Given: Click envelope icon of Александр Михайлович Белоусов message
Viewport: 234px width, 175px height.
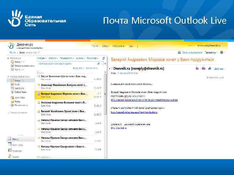Looking at the screenshot, I should tap(39, 85).
